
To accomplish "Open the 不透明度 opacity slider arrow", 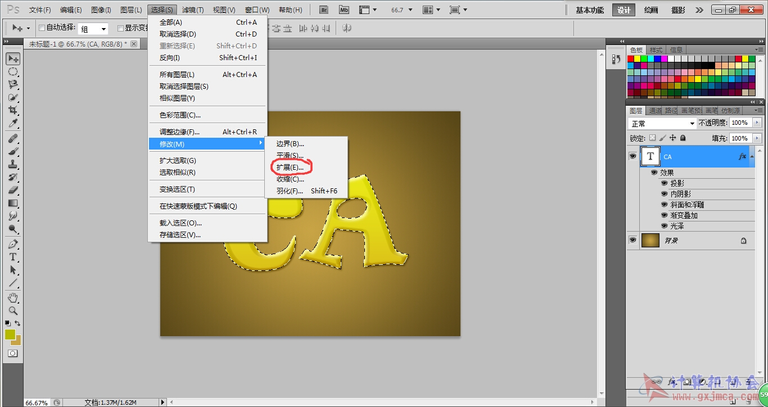I will click(757, 123).
